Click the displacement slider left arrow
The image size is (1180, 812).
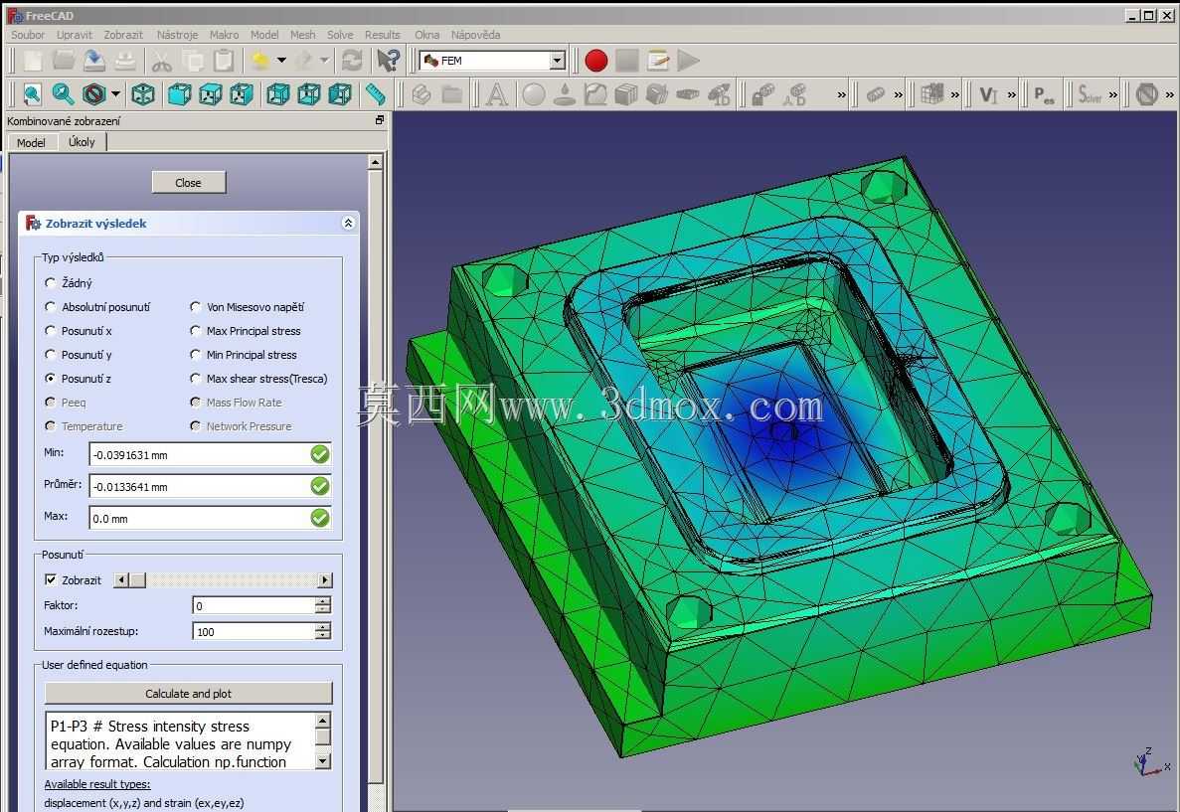(121, 579)
